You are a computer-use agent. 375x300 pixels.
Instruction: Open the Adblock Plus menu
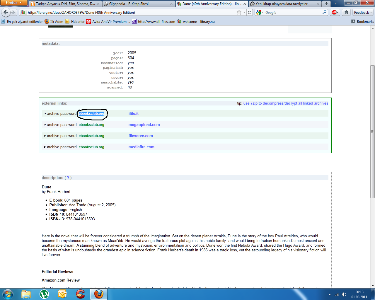click(335, 12)
